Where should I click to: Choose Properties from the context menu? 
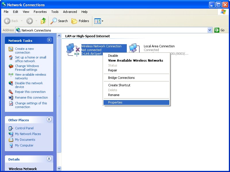pos(115,102)
